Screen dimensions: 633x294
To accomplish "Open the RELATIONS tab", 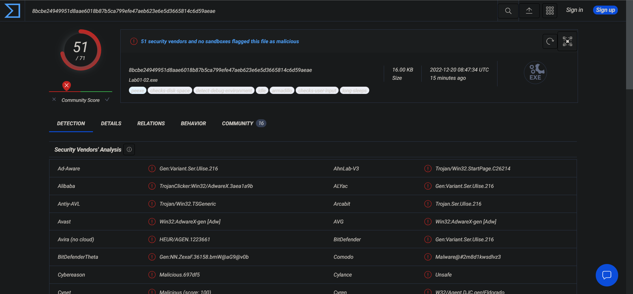I will [151, 123].
